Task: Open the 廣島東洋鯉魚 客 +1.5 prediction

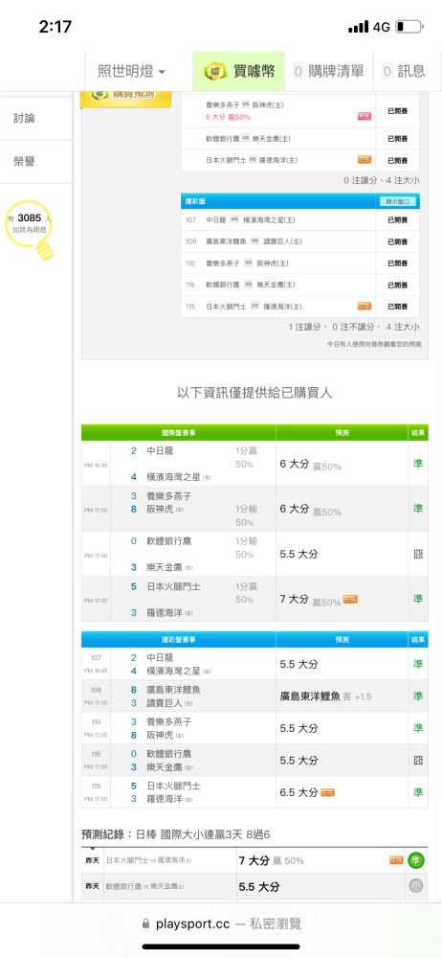Action: tap(325, 696)
